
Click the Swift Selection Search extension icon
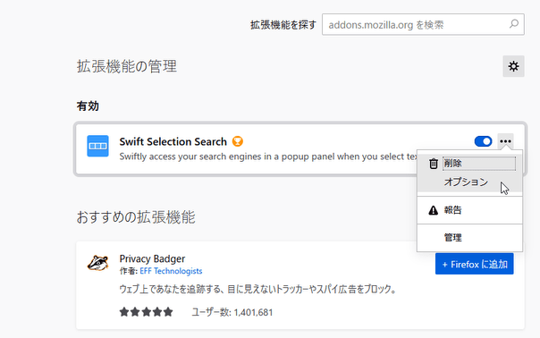click(97, 146)
